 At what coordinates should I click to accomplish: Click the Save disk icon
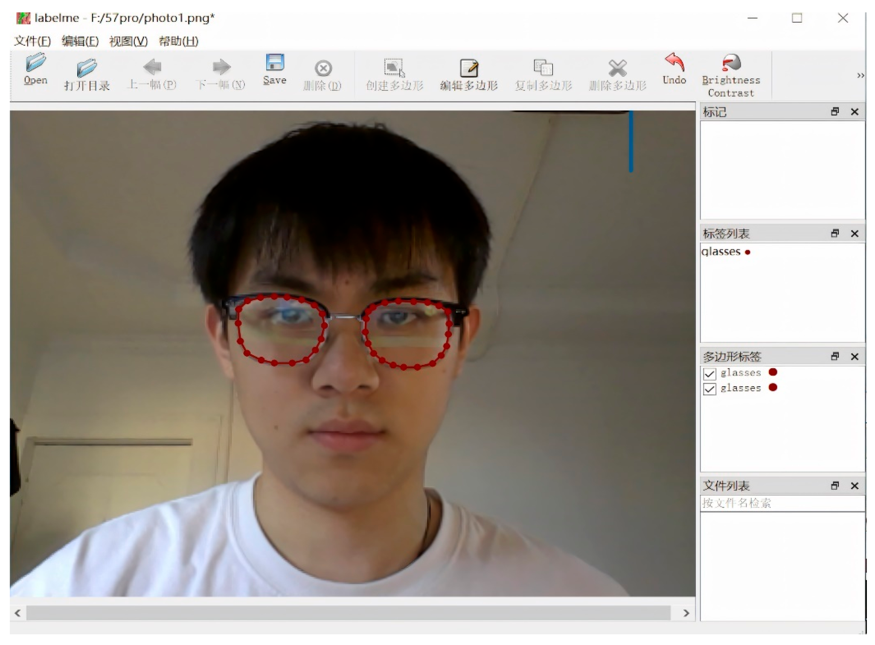pyautogui.click(x=275, y=63)
